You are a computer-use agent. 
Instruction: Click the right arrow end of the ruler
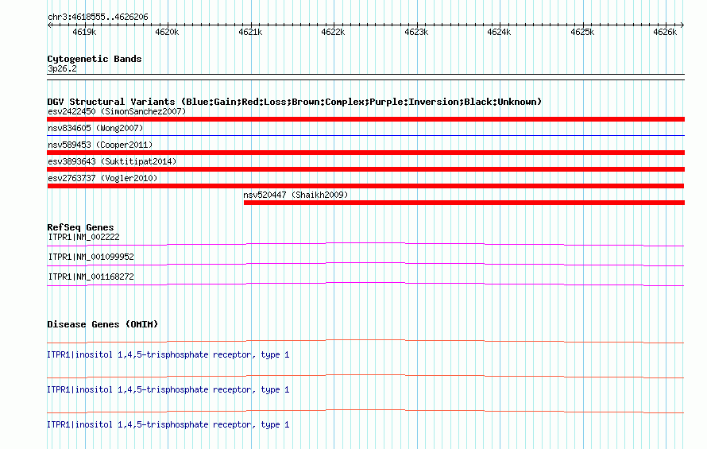point(682,25)
